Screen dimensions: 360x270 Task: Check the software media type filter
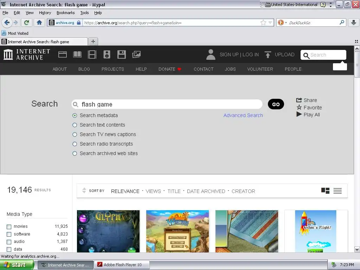point(9,234)
